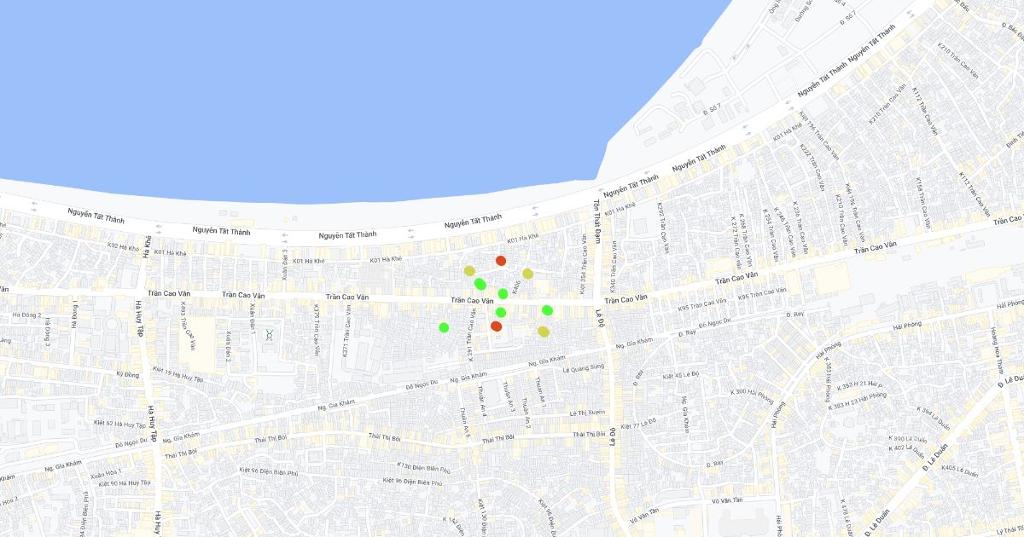Viewport: 1024px width, 537px height.
Task: Click the red marker below K01 Hà Khê
Action: 501,261
